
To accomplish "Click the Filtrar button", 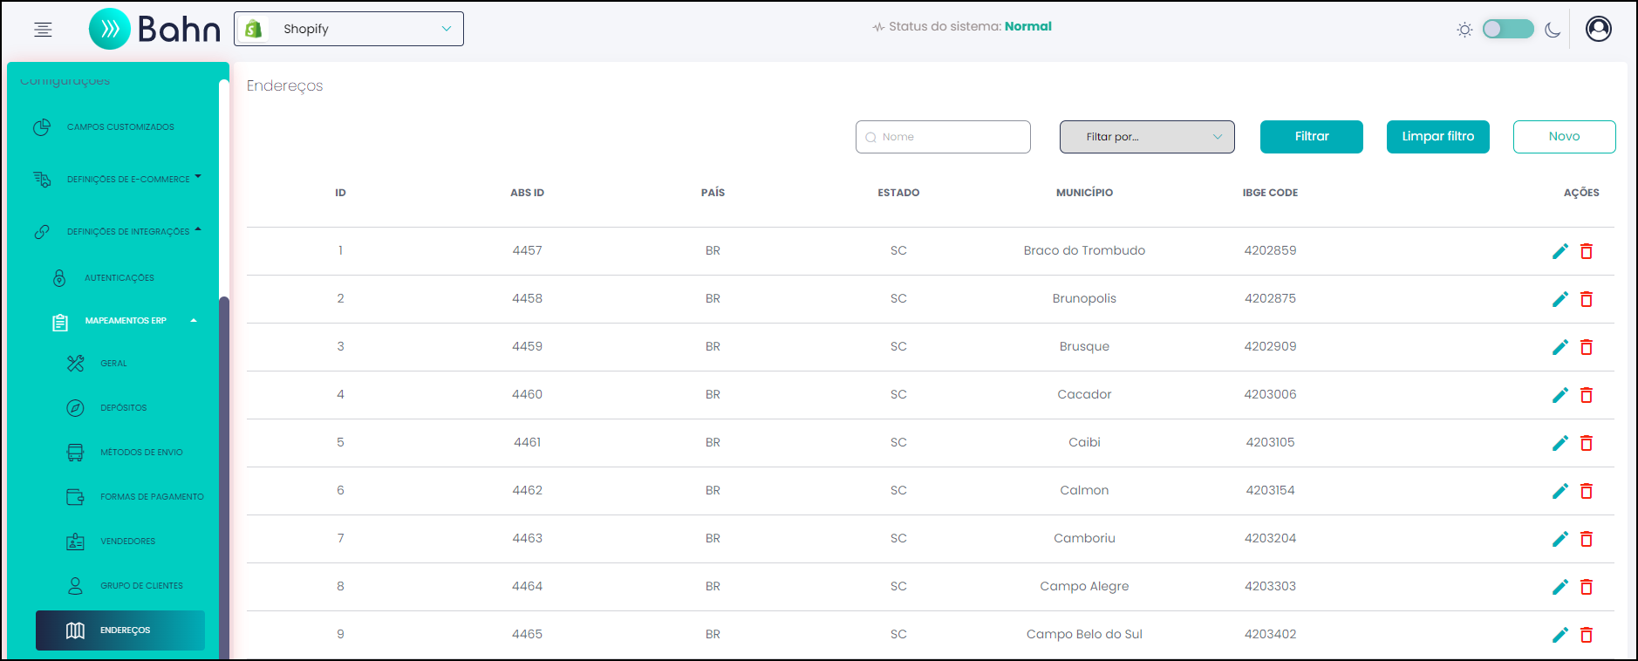I will [x=1312, y=137].
